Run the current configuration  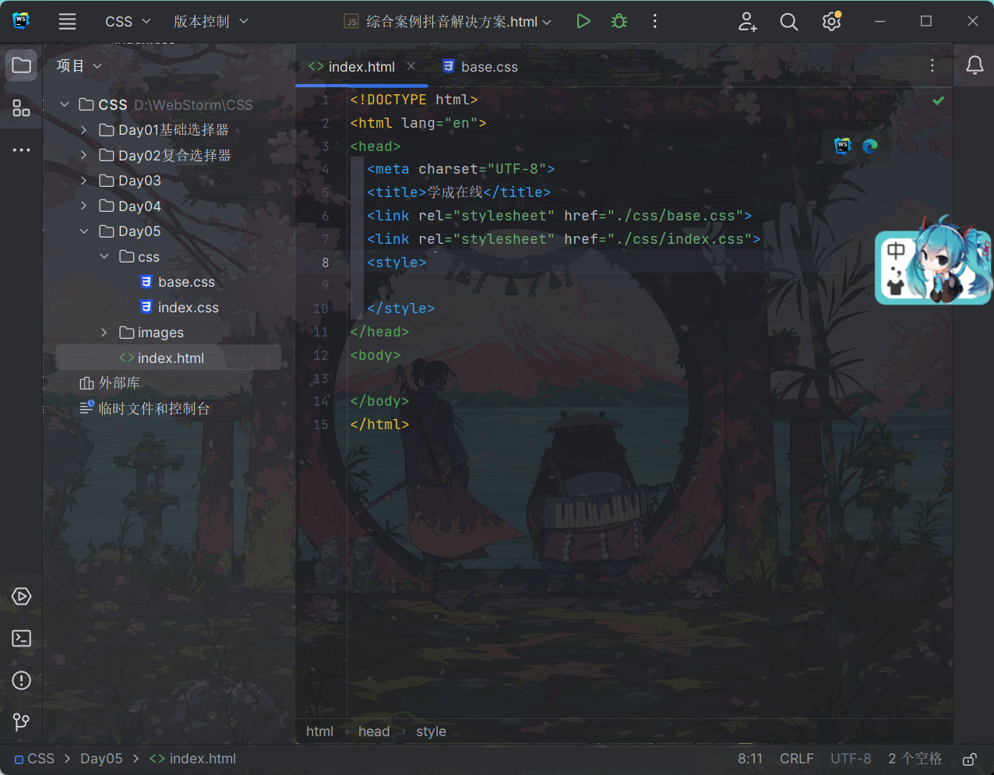[x=583, y=22]
